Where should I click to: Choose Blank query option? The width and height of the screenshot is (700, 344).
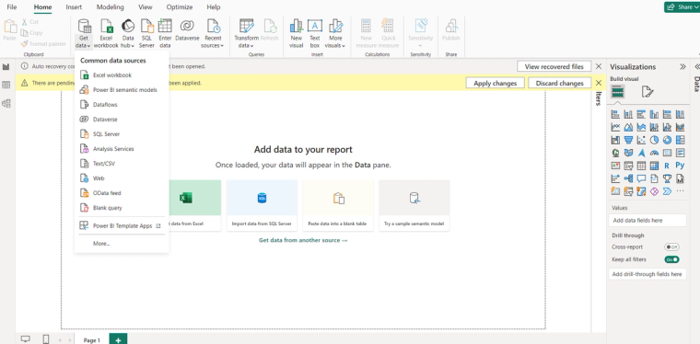(122, 208)
